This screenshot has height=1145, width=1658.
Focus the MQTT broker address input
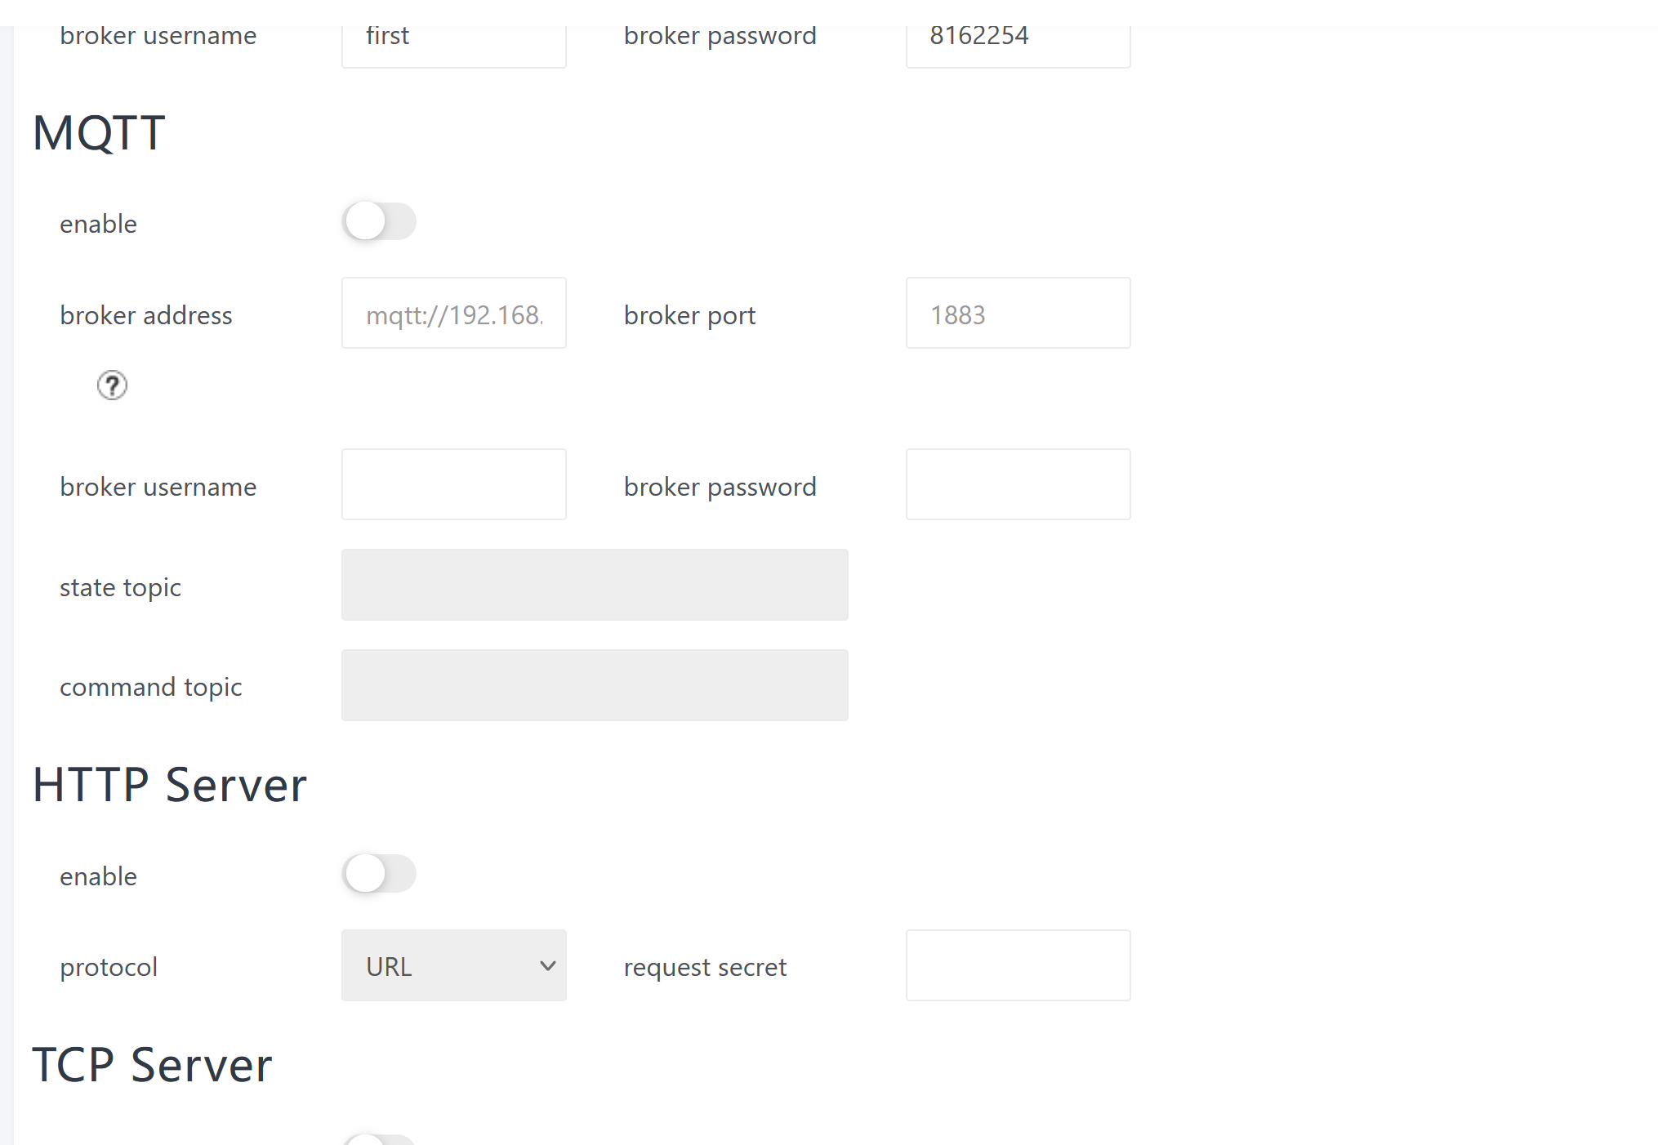tap(453, 314)
